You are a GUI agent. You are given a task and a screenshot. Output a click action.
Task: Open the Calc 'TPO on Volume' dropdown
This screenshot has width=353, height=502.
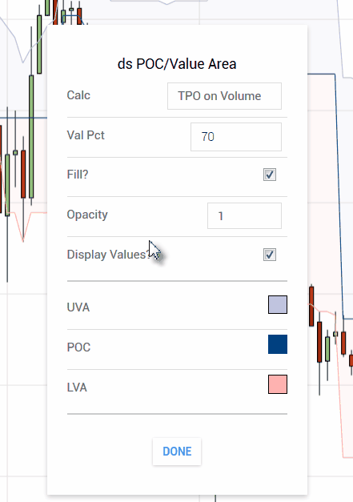tap(224, 96)
